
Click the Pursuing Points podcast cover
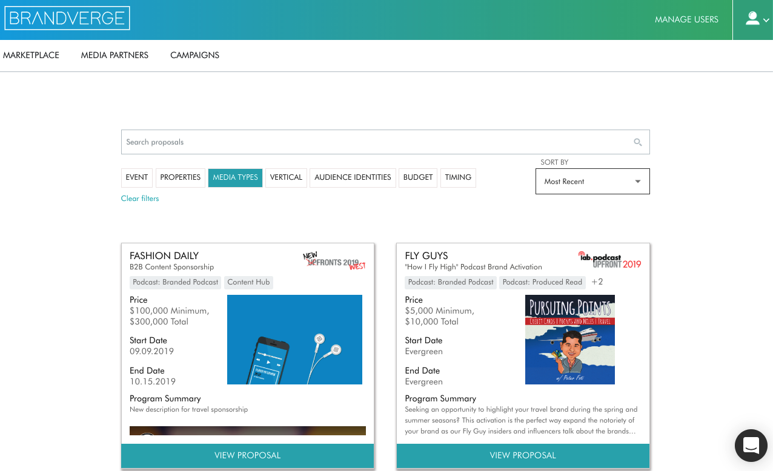tap(569, 340)
